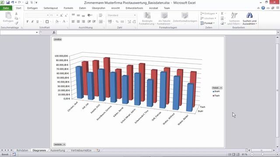Click into the formula bar input
280x157 pixels.
167,32
